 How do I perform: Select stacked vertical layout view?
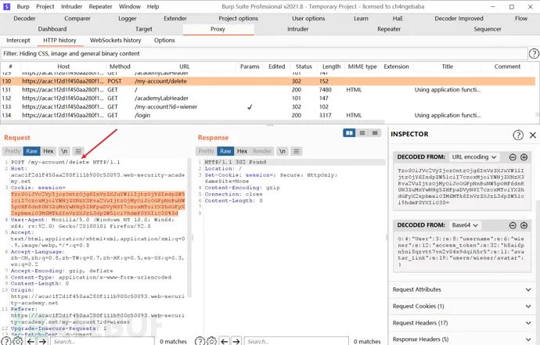[362, 133]
